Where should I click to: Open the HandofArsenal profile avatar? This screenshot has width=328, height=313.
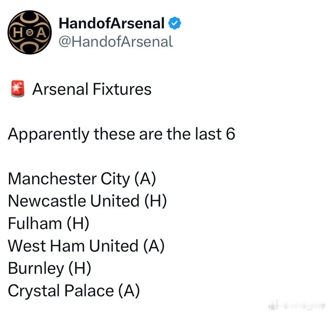(30, 32)
